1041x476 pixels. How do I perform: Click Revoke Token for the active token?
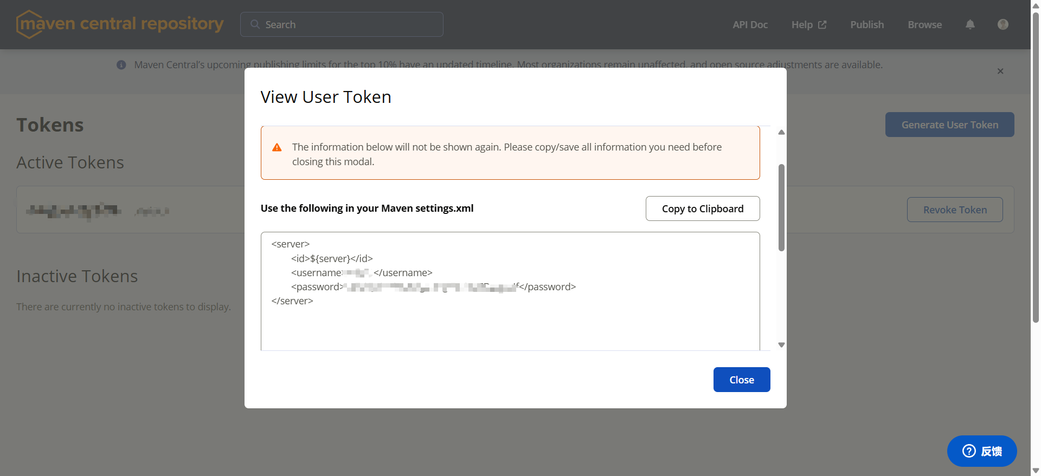pos(955,210)
